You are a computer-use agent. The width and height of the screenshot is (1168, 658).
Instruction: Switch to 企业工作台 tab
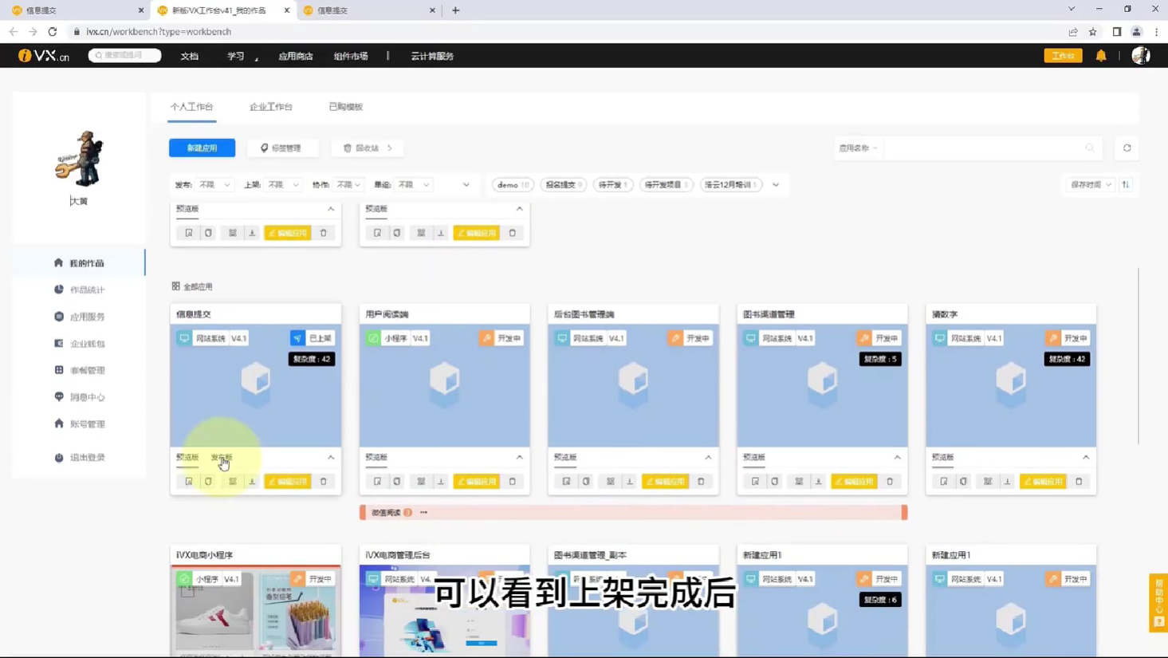(271, 107)
